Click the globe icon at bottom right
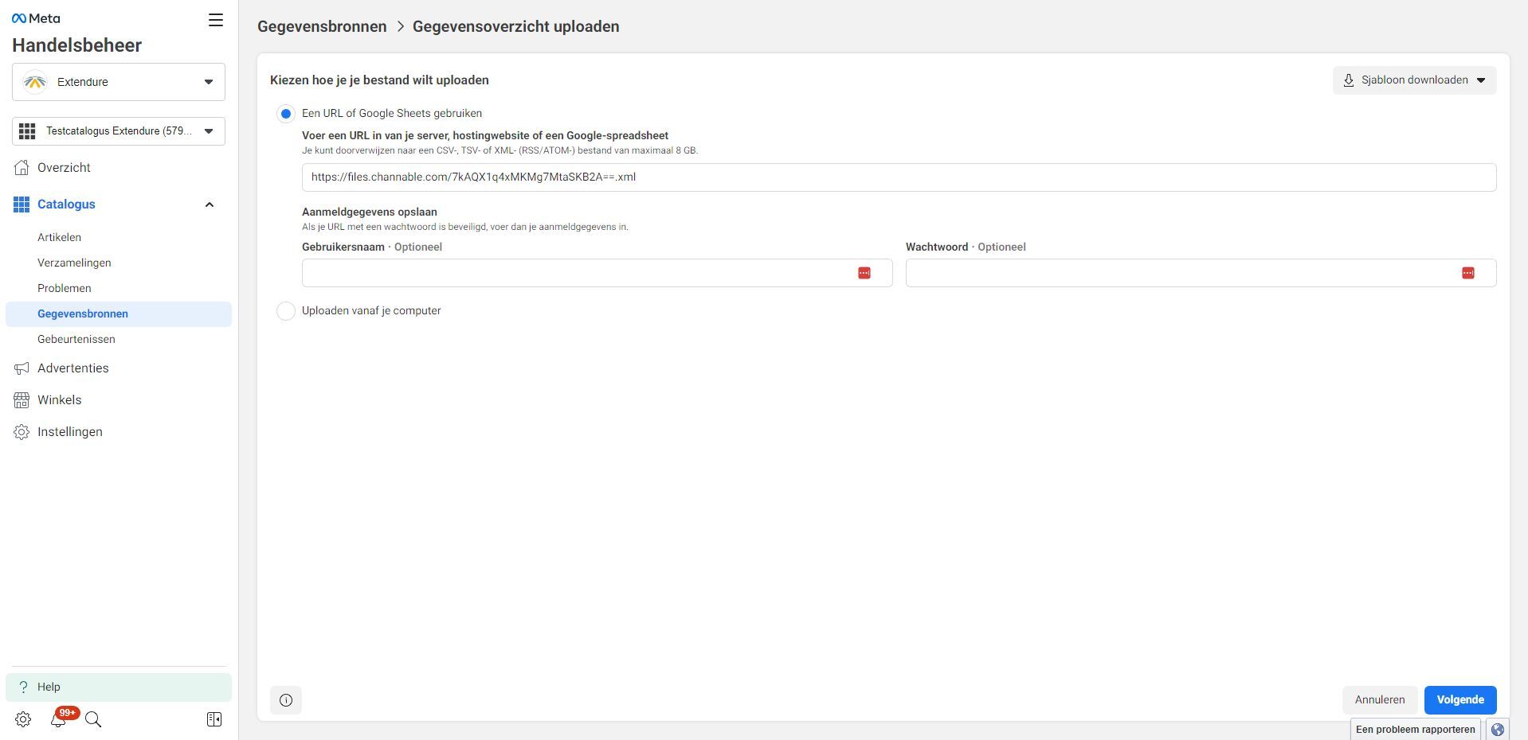The width and height of the screenshot is (1528, 740). pyautogui.click(x=1498, y=729)
